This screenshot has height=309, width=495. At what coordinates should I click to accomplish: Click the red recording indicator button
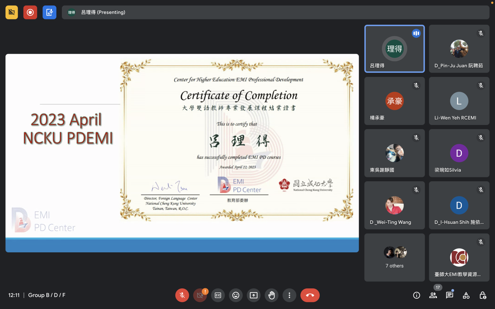pos(30,12)
